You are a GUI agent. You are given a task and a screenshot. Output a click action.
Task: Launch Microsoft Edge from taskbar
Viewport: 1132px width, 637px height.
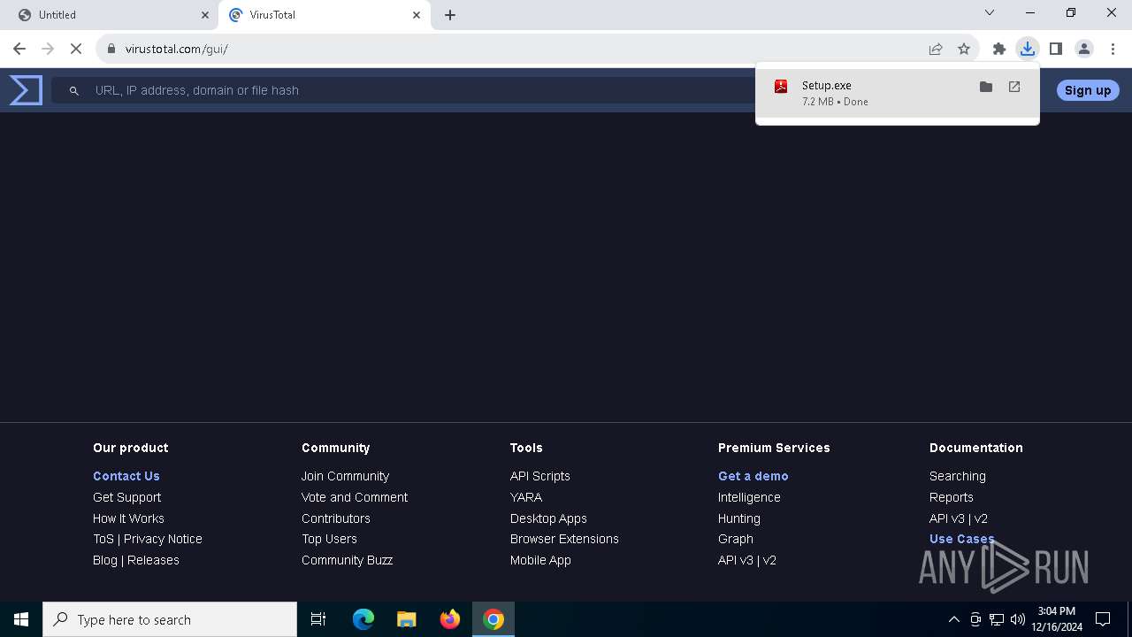click(x=363, y=619)
